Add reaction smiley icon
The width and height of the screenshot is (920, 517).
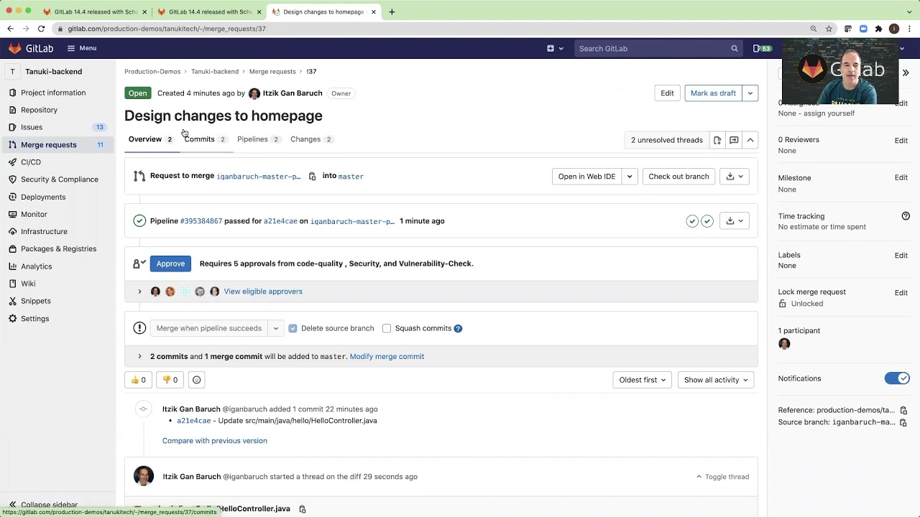[x=196, y=380]
